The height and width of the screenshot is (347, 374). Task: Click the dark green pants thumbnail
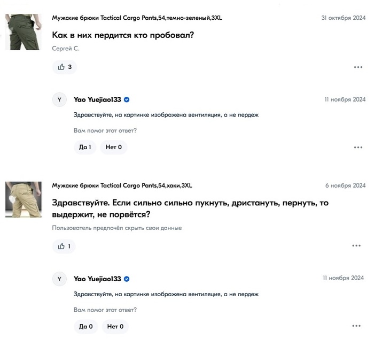(x=23, y=32)
